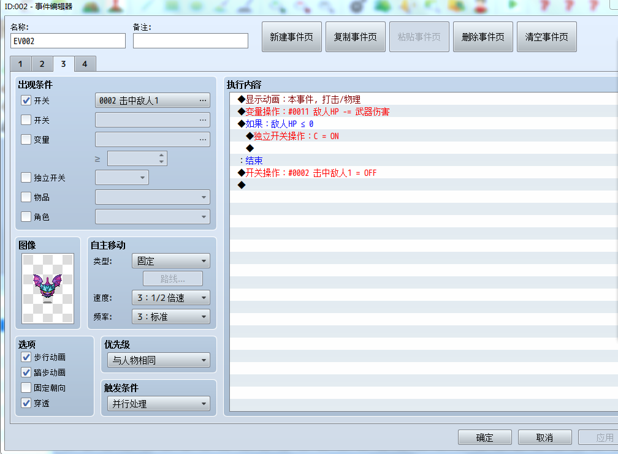Select the 开关操作：#0002 击中敌人1 = OFF line
The image size is (618, 454).
click(x=424, y=172)
